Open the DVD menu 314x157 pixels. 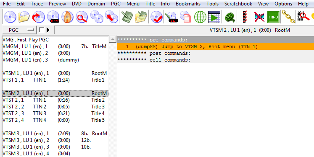pos(77,4)
